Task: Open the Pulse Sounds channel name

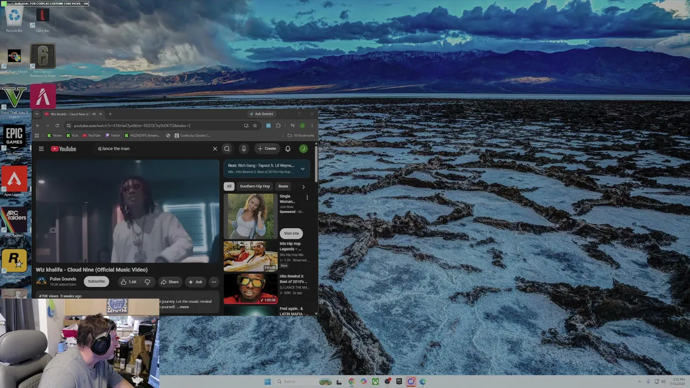Action: coord(63,279)
